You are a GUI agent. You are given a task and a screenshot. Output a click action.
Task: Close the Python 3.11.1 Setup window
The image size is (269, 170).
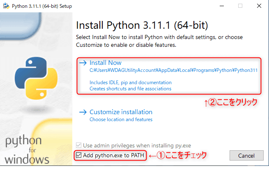pyautogui.click(x=259, y=6)
